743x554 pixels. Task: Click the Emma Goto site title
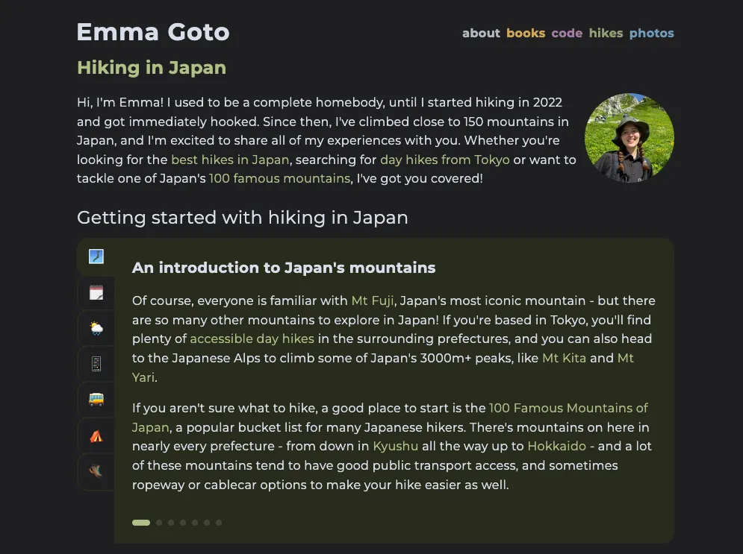pos(153,32)
